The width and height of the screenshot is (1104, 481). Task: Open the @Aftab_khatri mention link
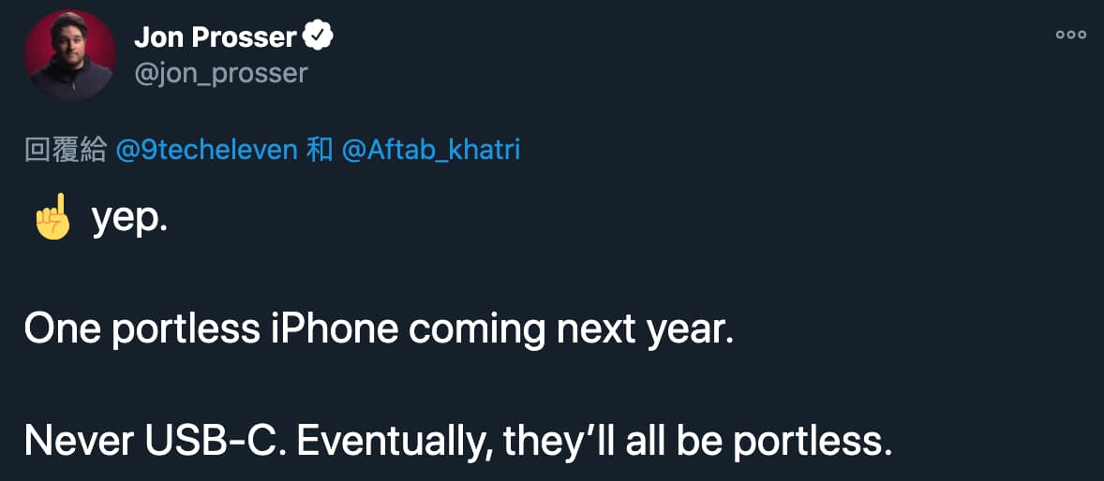431,150
